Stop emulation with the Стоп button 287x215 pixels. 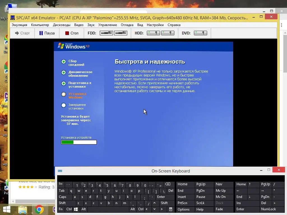point(72,33)
